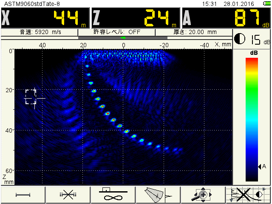Image resolution: width=272 pixels, height=204 pixels.
Task: Click the brightest red reflector spot in the scan
Action: (108, 113)
